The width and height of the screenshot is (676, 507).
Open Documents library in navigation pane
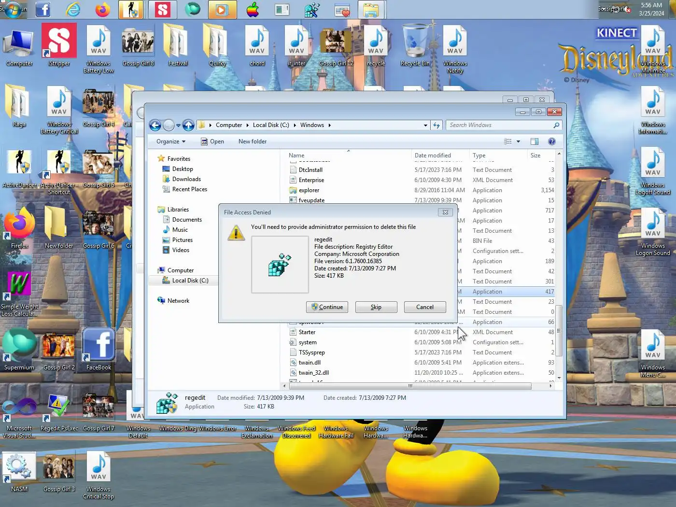(x=187, y=220)
